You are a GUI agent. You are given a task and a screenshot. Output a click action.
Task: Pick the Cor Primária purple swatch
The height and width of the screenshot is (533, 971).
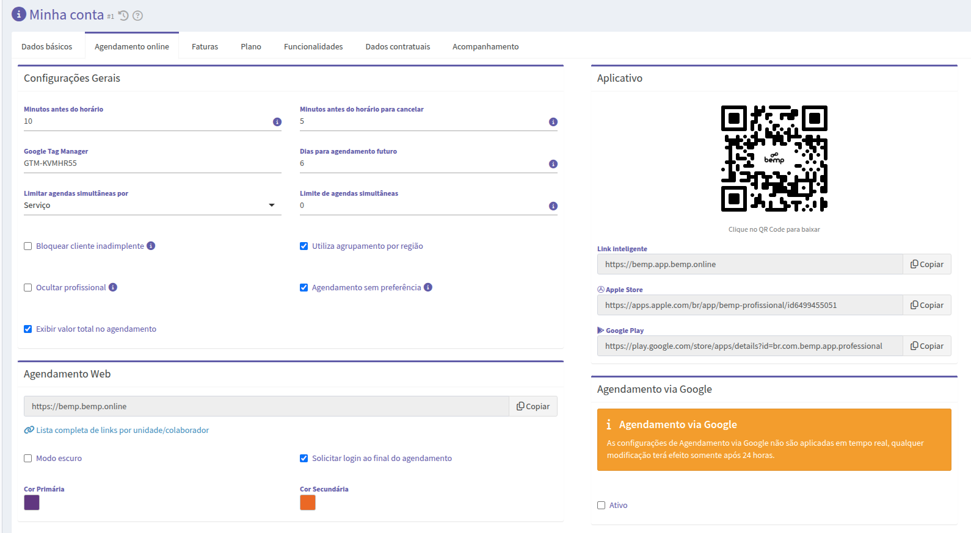(x=32, y=503)
